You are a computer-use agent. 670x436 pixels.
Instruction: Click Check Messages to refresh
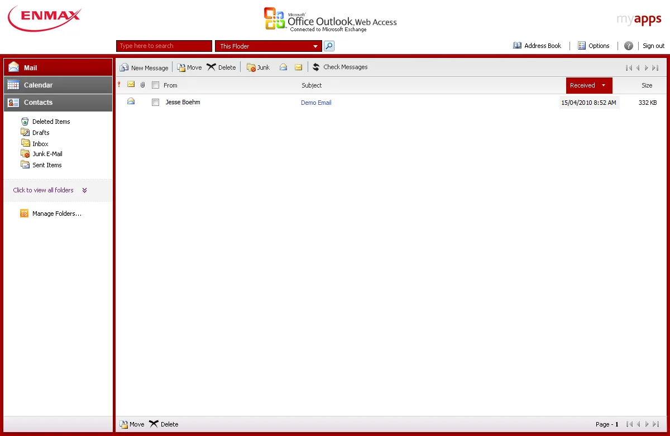coord(339,67)
